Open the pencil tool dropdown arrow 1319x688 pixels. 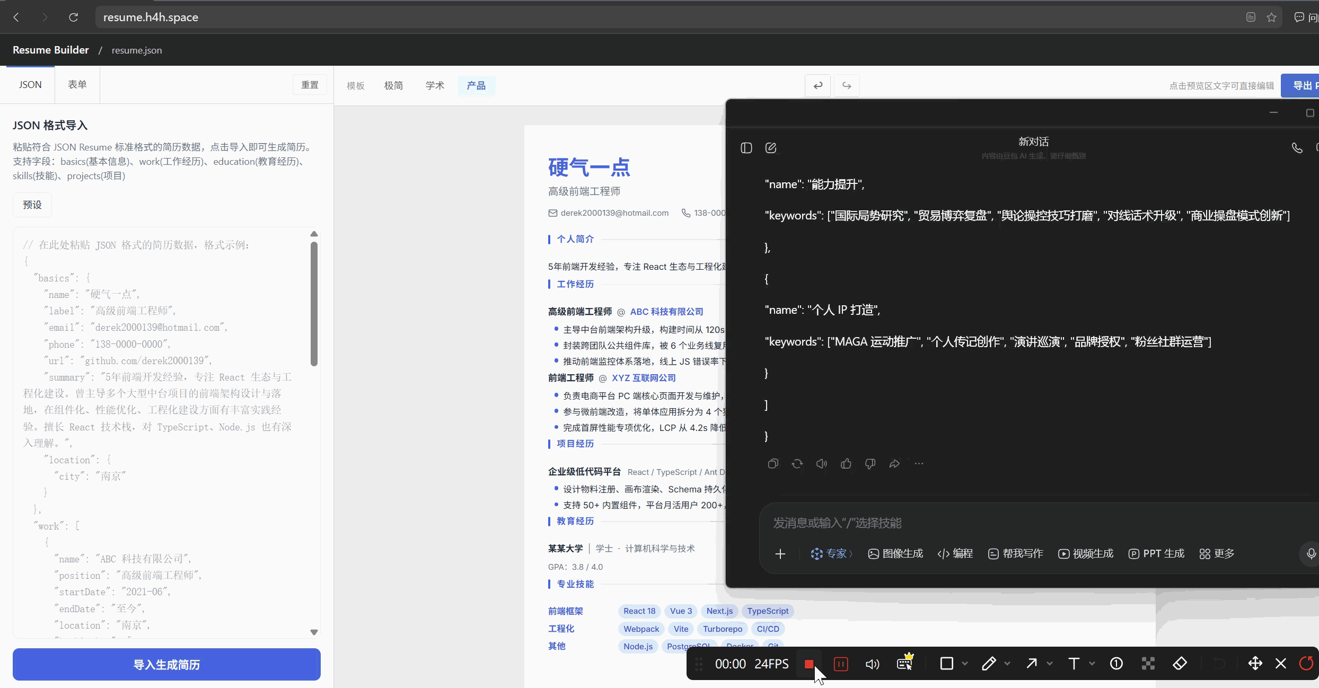click(1007, 664)
